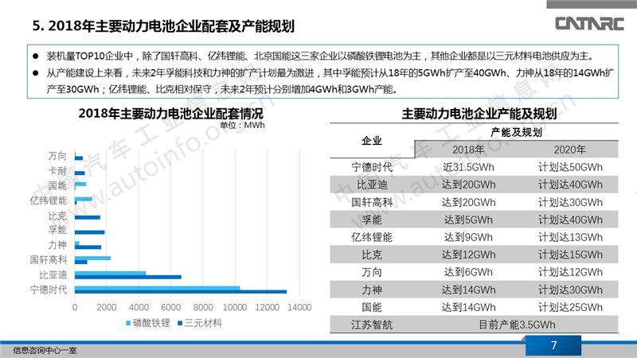The image size is (637, 358).
Task: Click the cell '计划达15GWh'
Action: click(570, 255)
